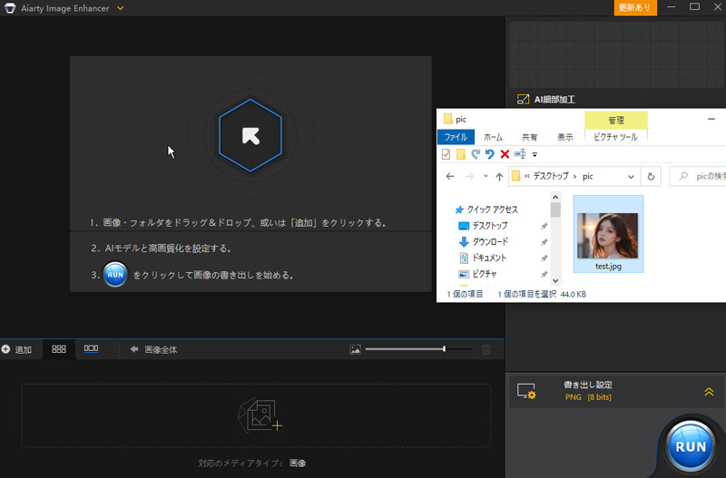Click the blue RUN export button
Image resolution: width=726 pixels, height=478 pixels.
[x=691, y=445]
